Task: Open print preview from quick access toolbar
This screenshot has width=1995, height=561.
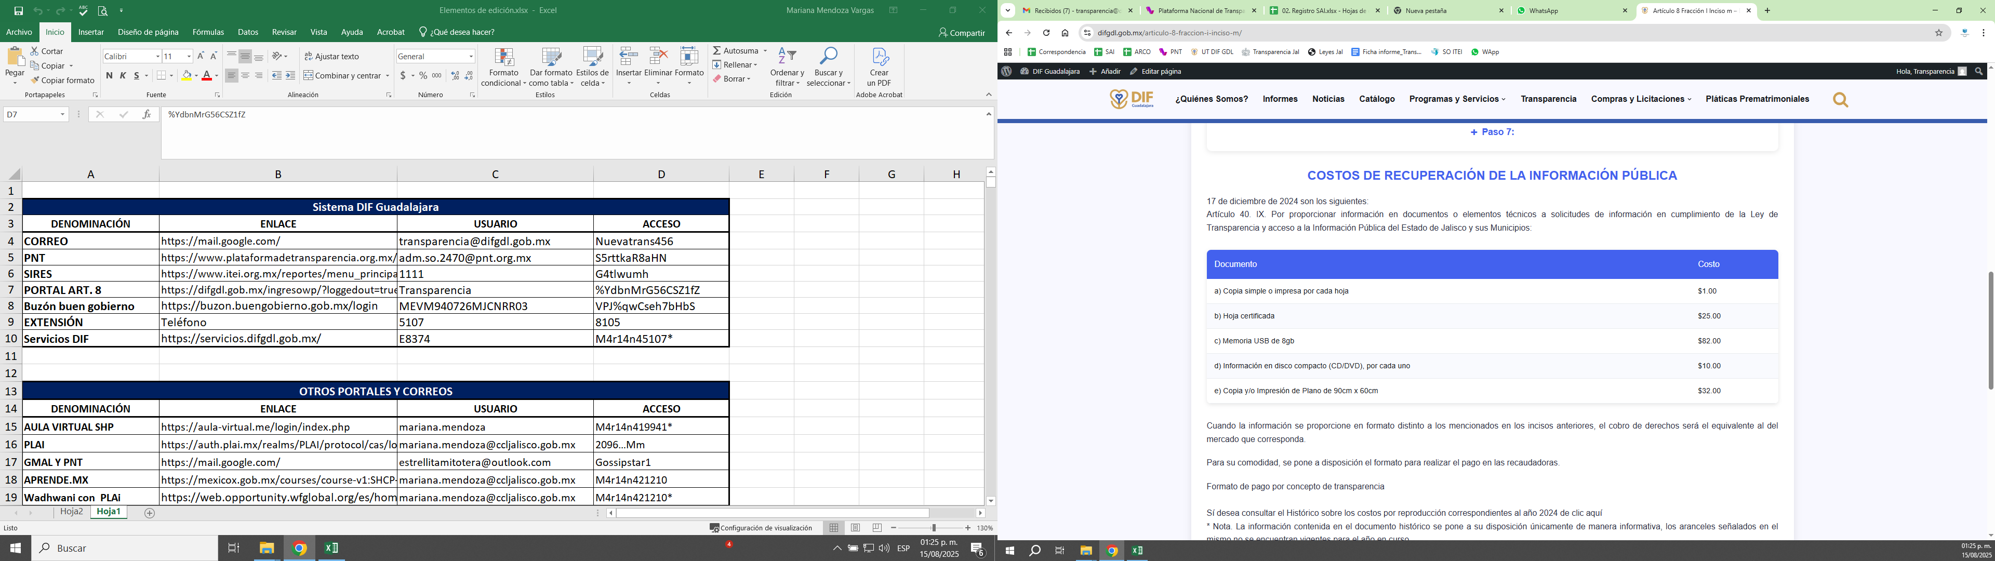Action: [x=103, y=11]
